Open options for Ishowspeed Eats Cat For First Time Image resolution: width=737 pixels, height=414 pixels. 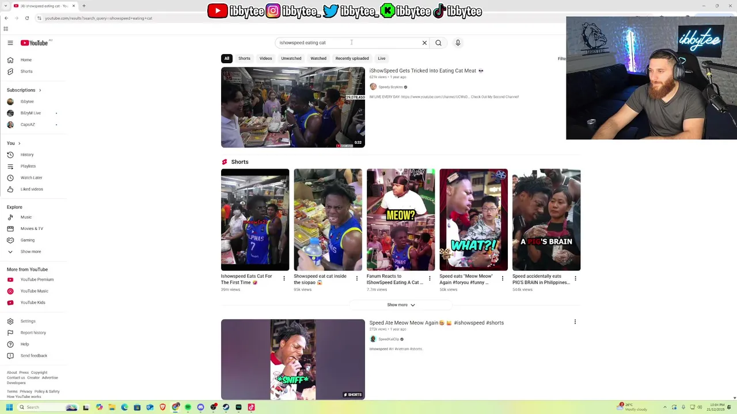[x=284, y=278]
